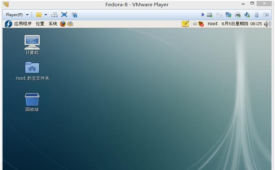This screenshot has height=170, width=275.
Task: Click the Send Ctrl+Alt+Del toolbar icon
Action: tap(54, 15)
